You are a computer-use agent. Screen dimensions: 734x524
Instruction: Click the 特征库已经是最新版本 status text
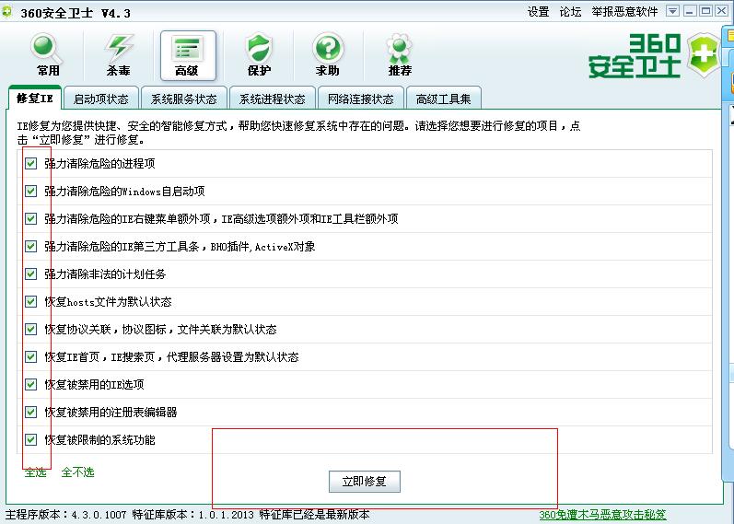click(x=314, y=515)
